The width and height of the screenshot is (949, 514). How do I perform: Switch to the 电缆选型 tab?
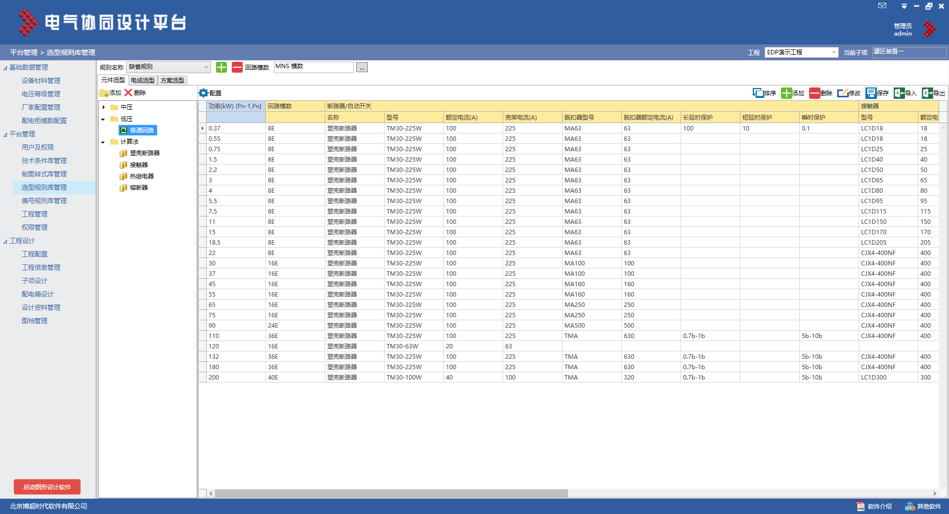143,80
